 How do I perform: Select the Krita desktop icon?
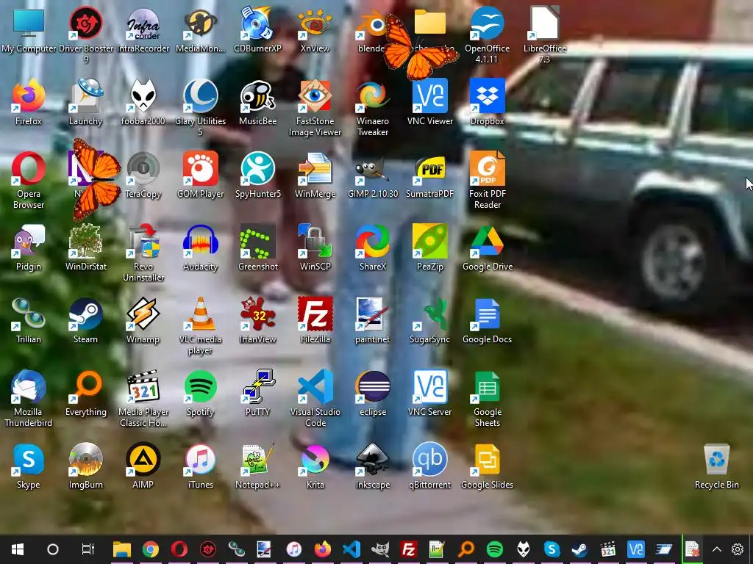pyautogui.click(x=315, y=466)
